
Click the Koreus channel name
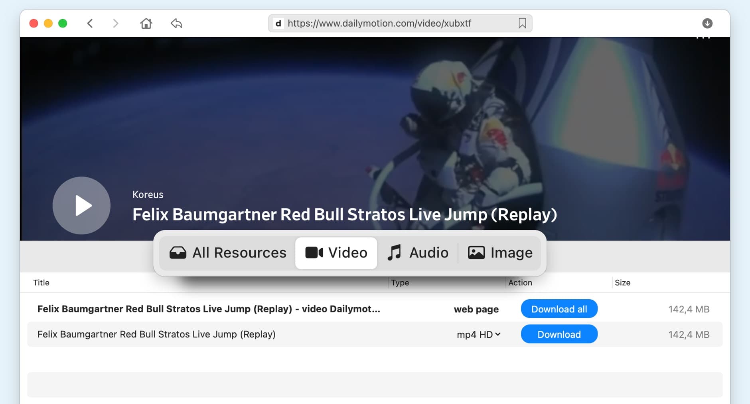point(148,194)
